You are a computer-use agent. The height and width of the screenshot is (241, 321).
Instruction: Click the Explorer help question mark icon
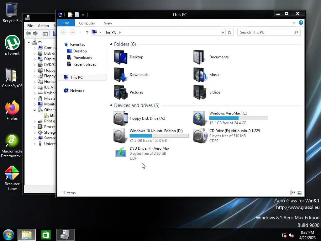(x=301, y=23)
